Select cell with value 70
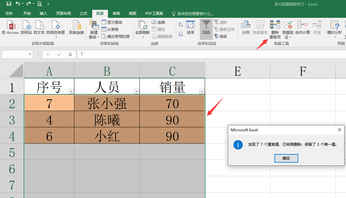This screenshot has width=346, height=198. click(172, 103)
